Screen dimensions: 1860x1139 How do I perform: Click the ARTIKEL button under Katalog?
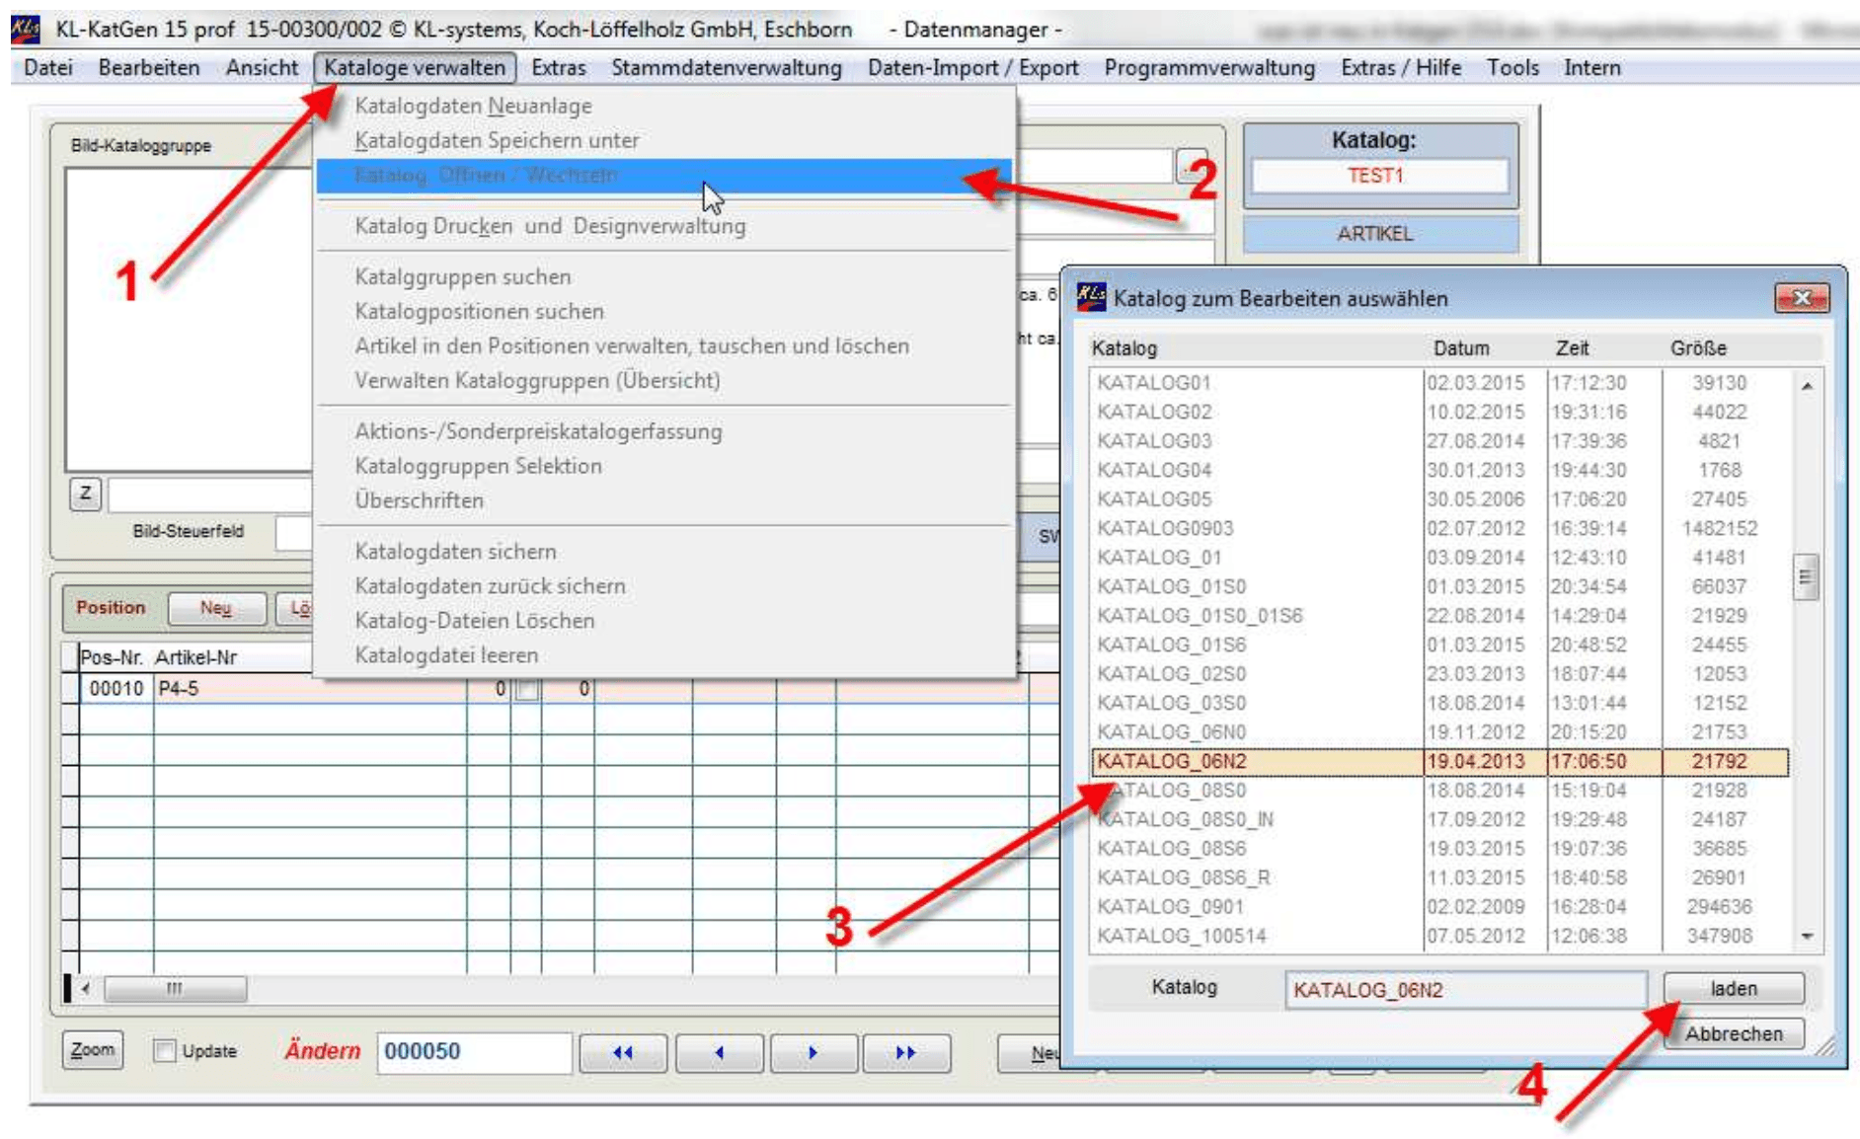tap(1379, 234)
